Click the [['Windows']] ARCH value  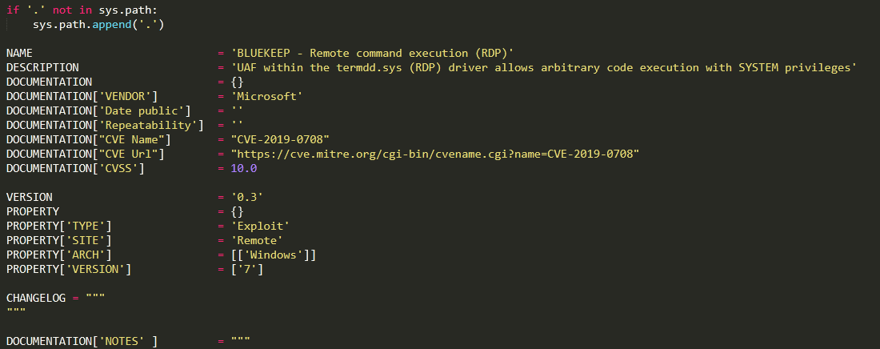pos(274,255)
